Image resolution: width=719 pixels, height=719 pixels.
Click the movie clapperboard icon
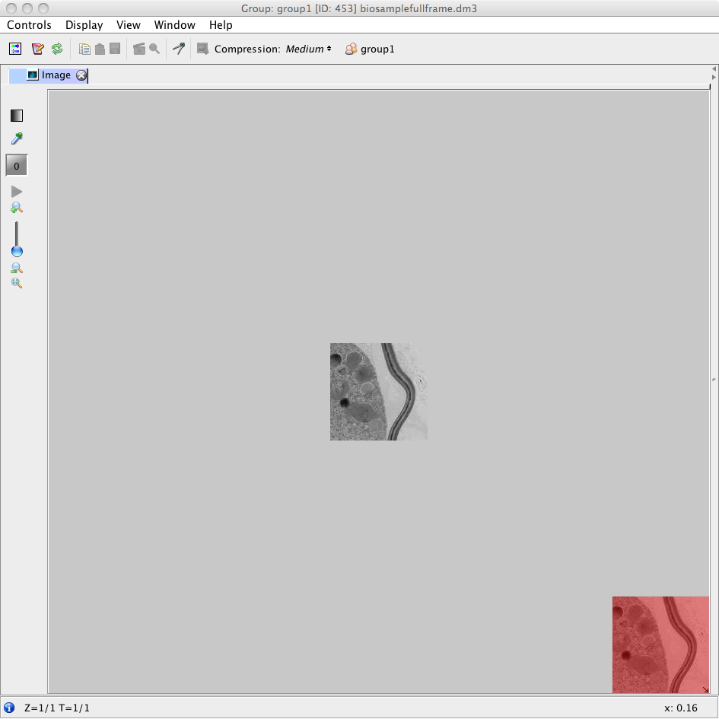tap(139, 49)
